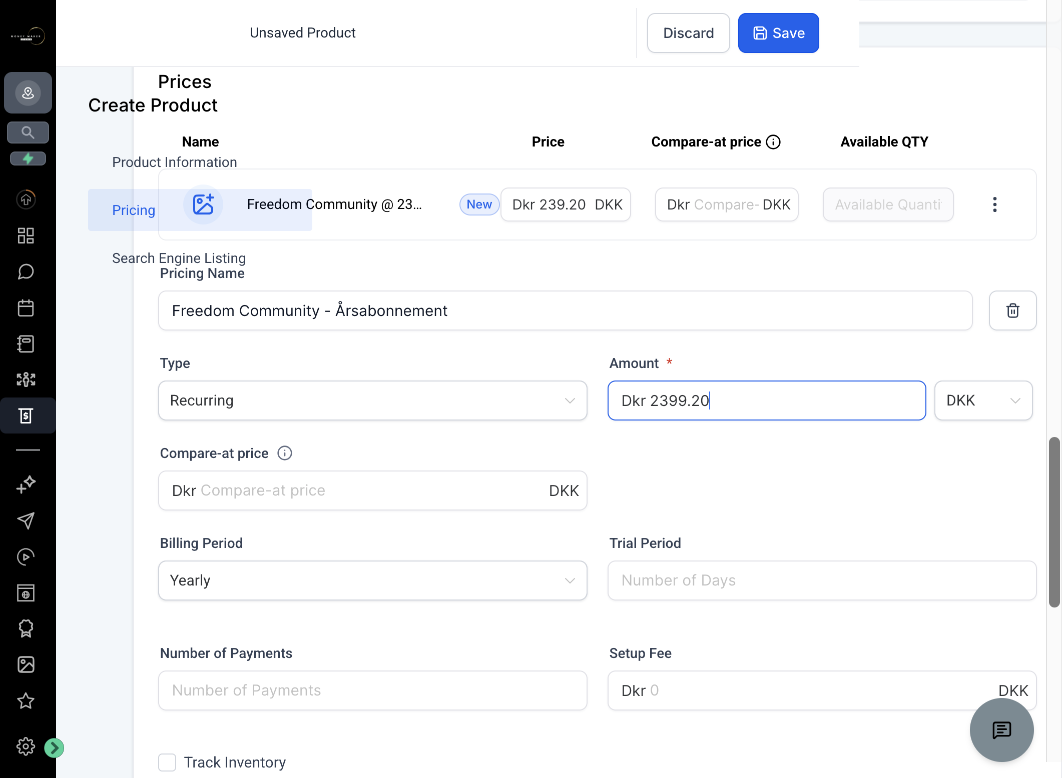1062x778 pixels.
Task: Open the marketing paper plane icon
Action: pos(26,520)
